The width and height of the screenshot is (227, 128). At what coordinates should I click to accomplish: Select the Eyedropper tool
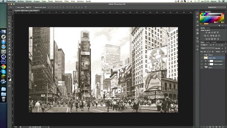pyautogui.click(x=10, y=30)
